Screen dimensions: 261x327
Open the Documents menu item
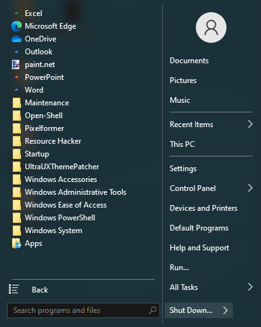[189, 61]
